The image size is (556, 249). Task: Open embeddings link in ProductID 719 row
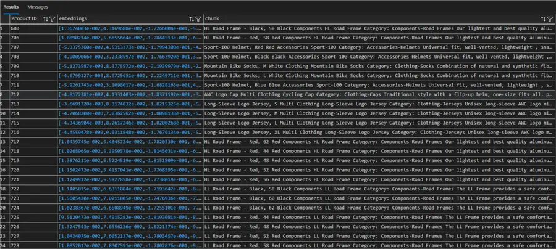coord(130,160)
